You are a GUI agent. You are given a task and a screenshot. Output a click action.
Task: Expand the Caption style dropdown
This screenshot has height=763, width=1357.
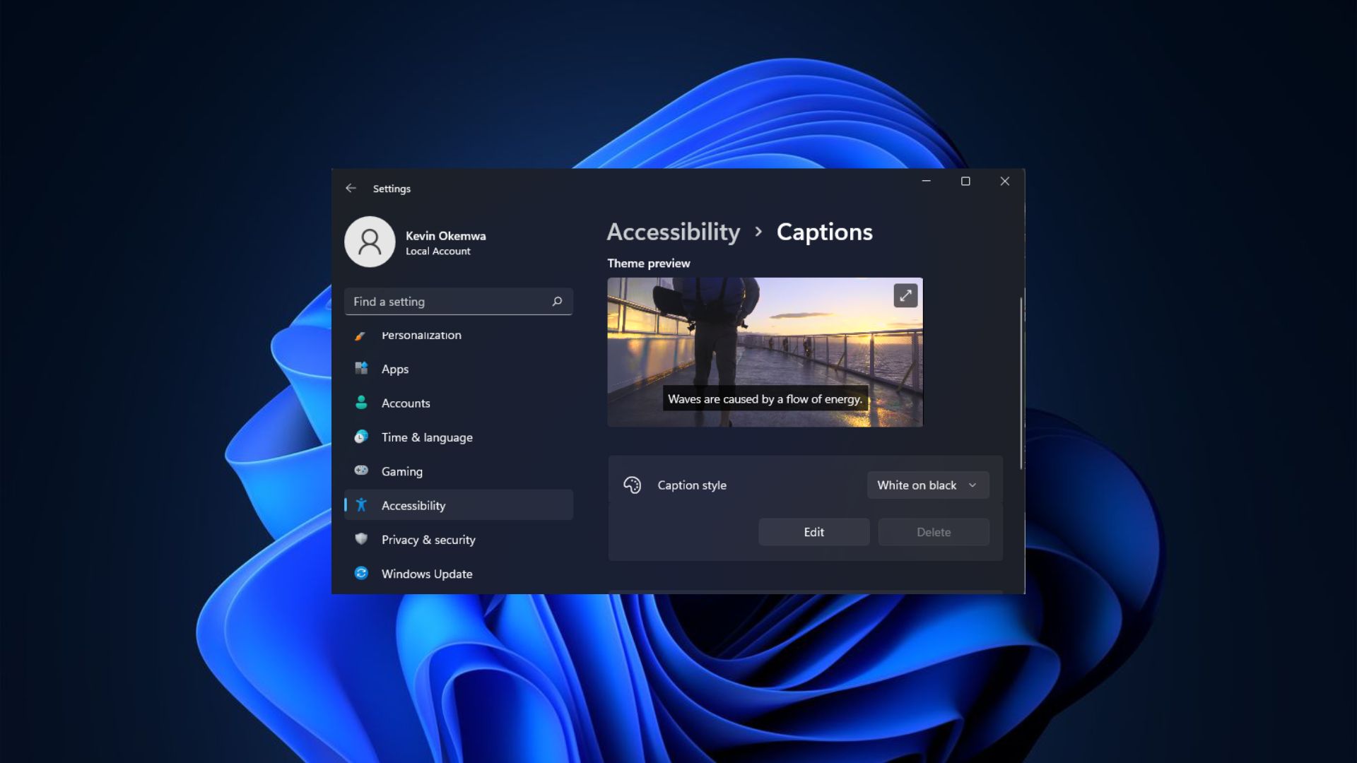[x=925, y=485]
